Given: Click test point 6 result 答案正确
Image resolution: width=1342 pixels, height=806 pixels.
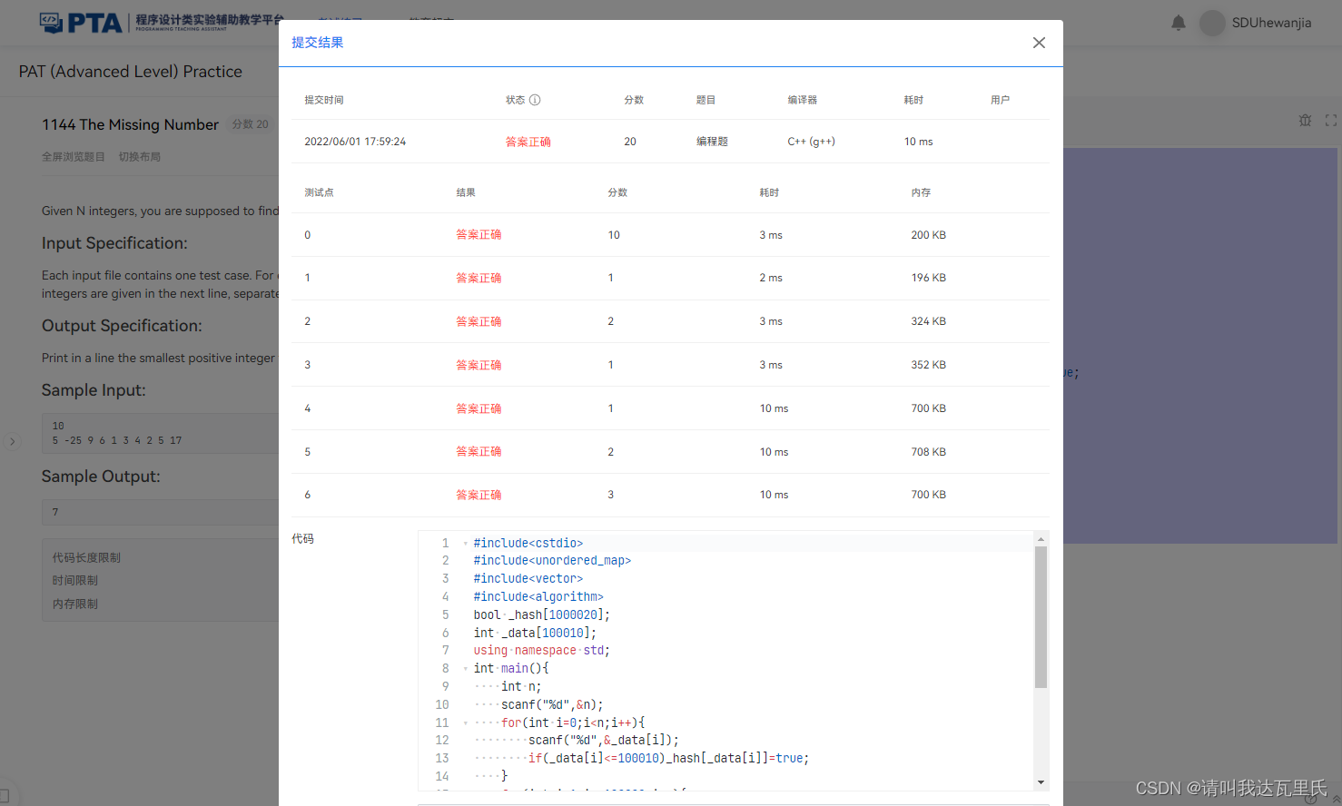Looking at the screenshot, I should [479, 495].
